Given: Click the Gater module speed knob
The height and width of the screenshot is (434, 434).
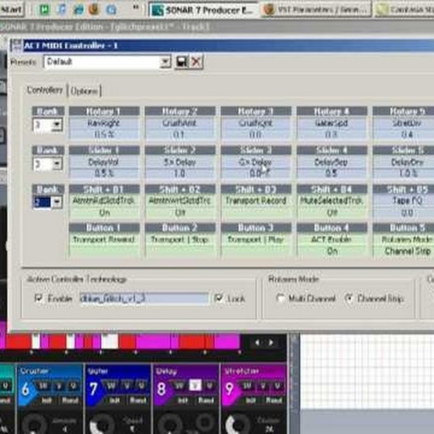Looking at the screenshot, I should click(102, 424).
